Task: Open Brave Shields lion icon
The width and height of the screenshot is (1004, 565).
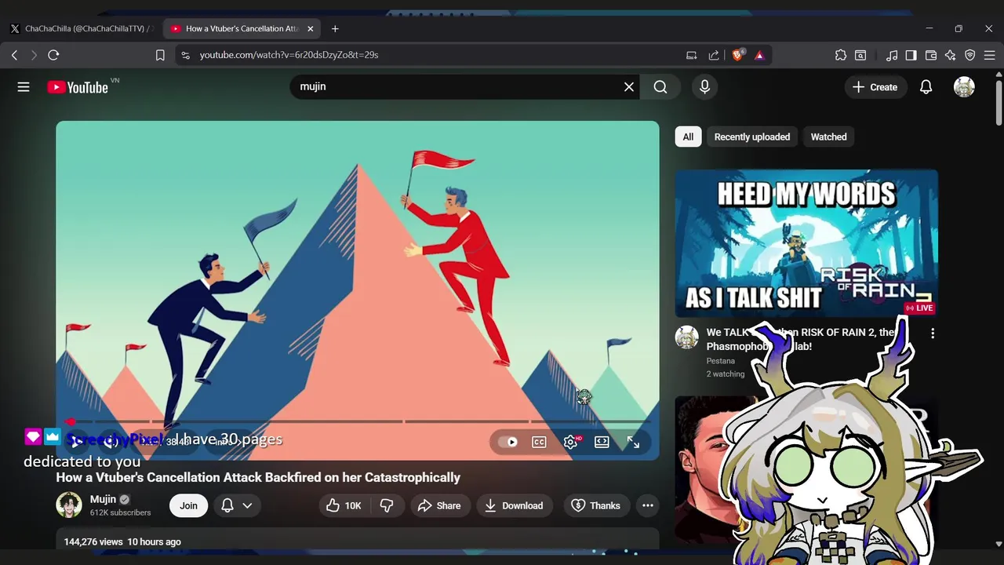Action: click(x=738, y=55)
